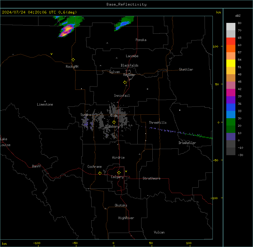Click the white asterisk marker east of Innisfail
Image resolution: width=253 pixels, height=247 pixels.
147,89
